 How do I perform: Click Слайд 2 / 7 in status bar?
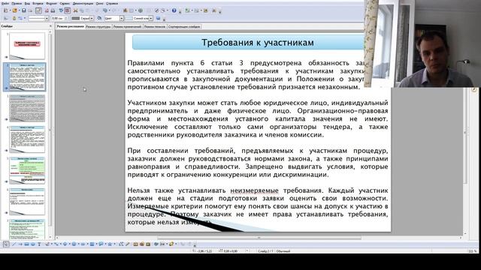tap(265, 251)
